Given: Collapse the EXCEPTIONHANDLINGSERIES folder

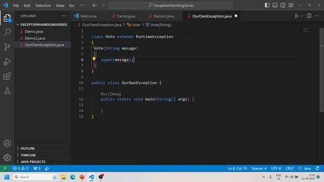Looking at the screenshot, I should [x=43, y=25].
